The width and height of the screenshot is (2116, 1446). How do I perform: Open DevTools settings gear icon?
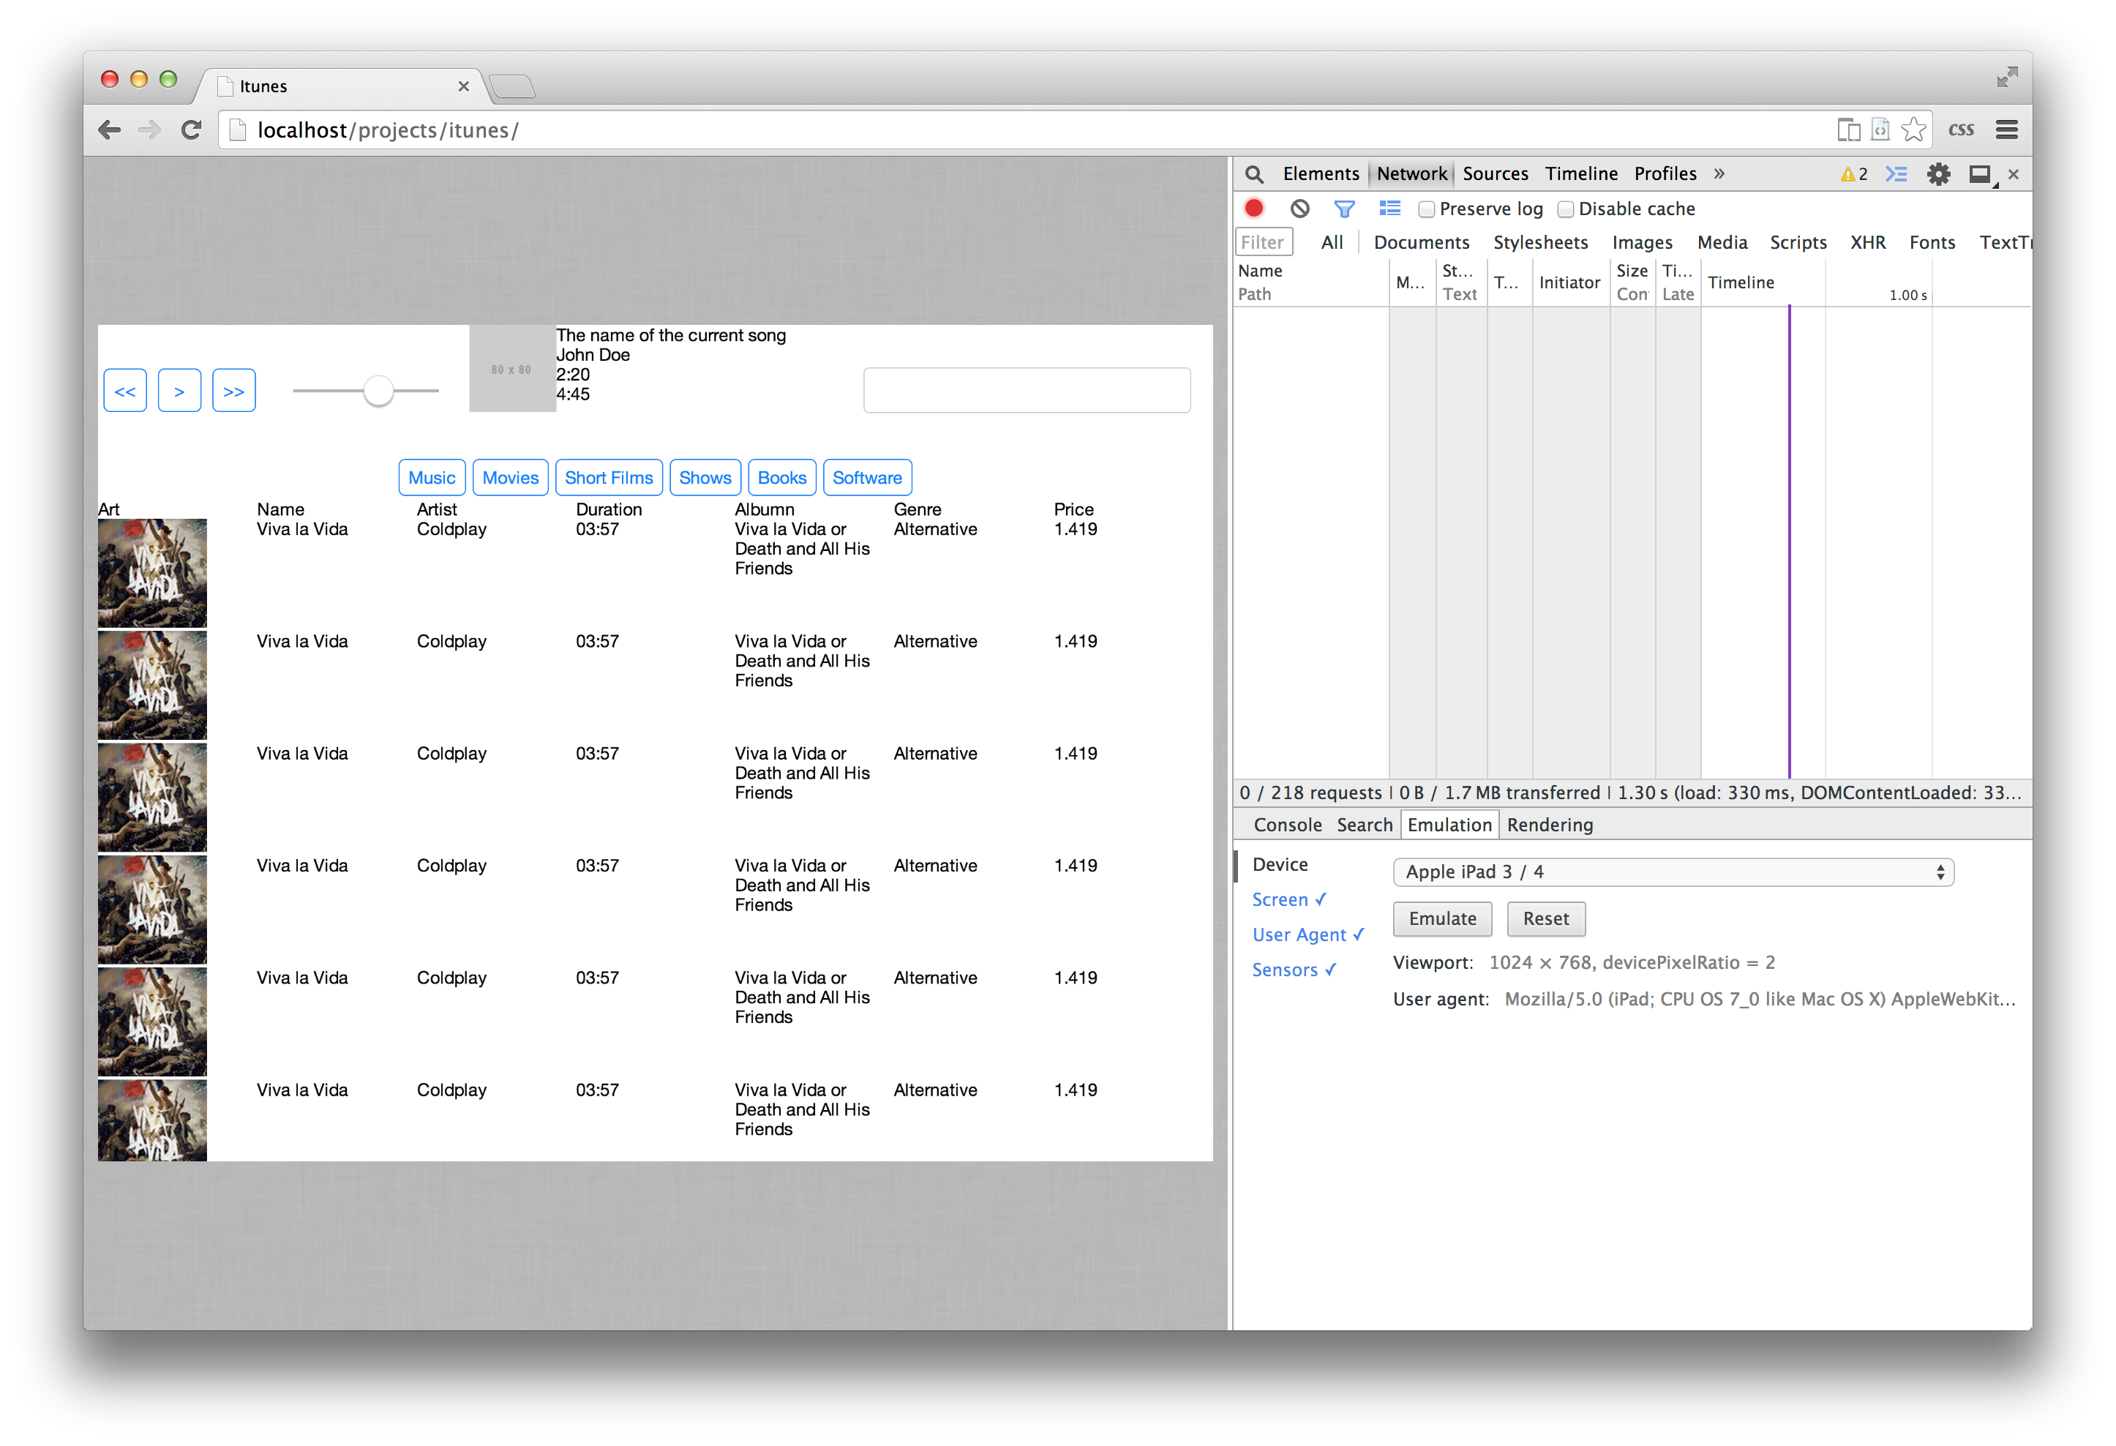1938,174
